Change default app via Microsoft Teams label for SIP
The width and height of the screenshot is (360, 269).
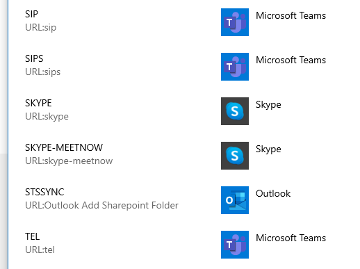click(x=291, y=15)
